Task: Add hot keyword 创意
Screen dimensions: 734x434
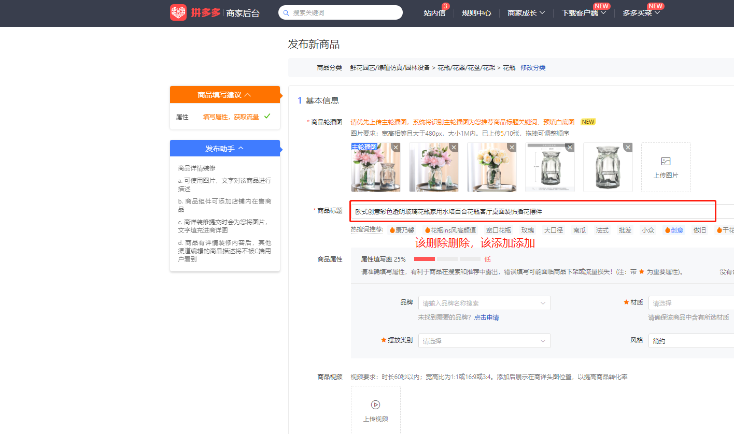Action: click(x=674, y=230)
